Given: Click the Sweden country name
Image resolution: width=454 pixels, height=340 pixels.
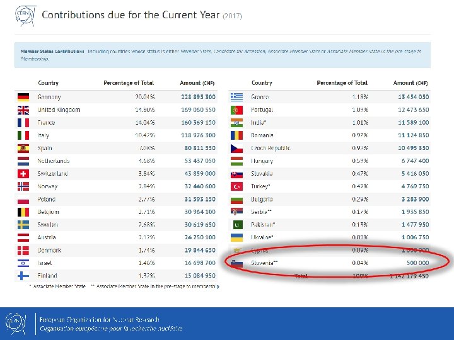Looking at the screenshot, I should tap(48, 225).
